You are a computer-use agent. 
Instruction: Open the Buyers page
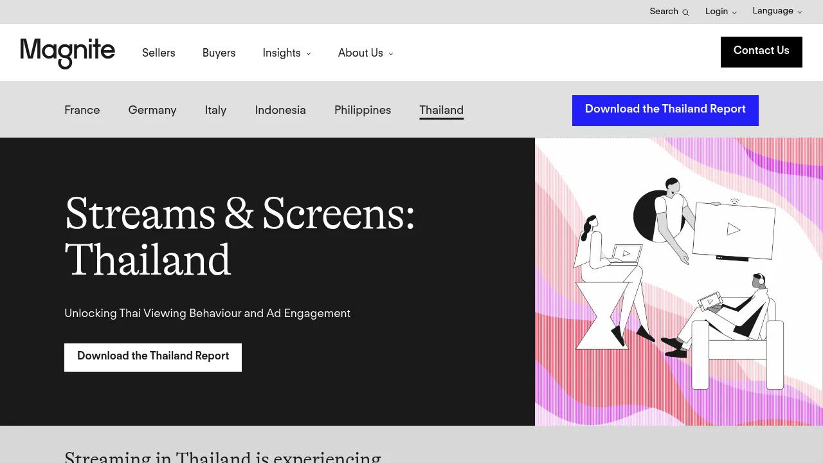pyautogui.click(x=219, y=53)
